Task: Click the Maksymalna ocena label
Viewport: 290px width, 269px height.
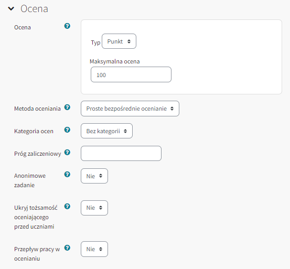Action: [115, 61]
